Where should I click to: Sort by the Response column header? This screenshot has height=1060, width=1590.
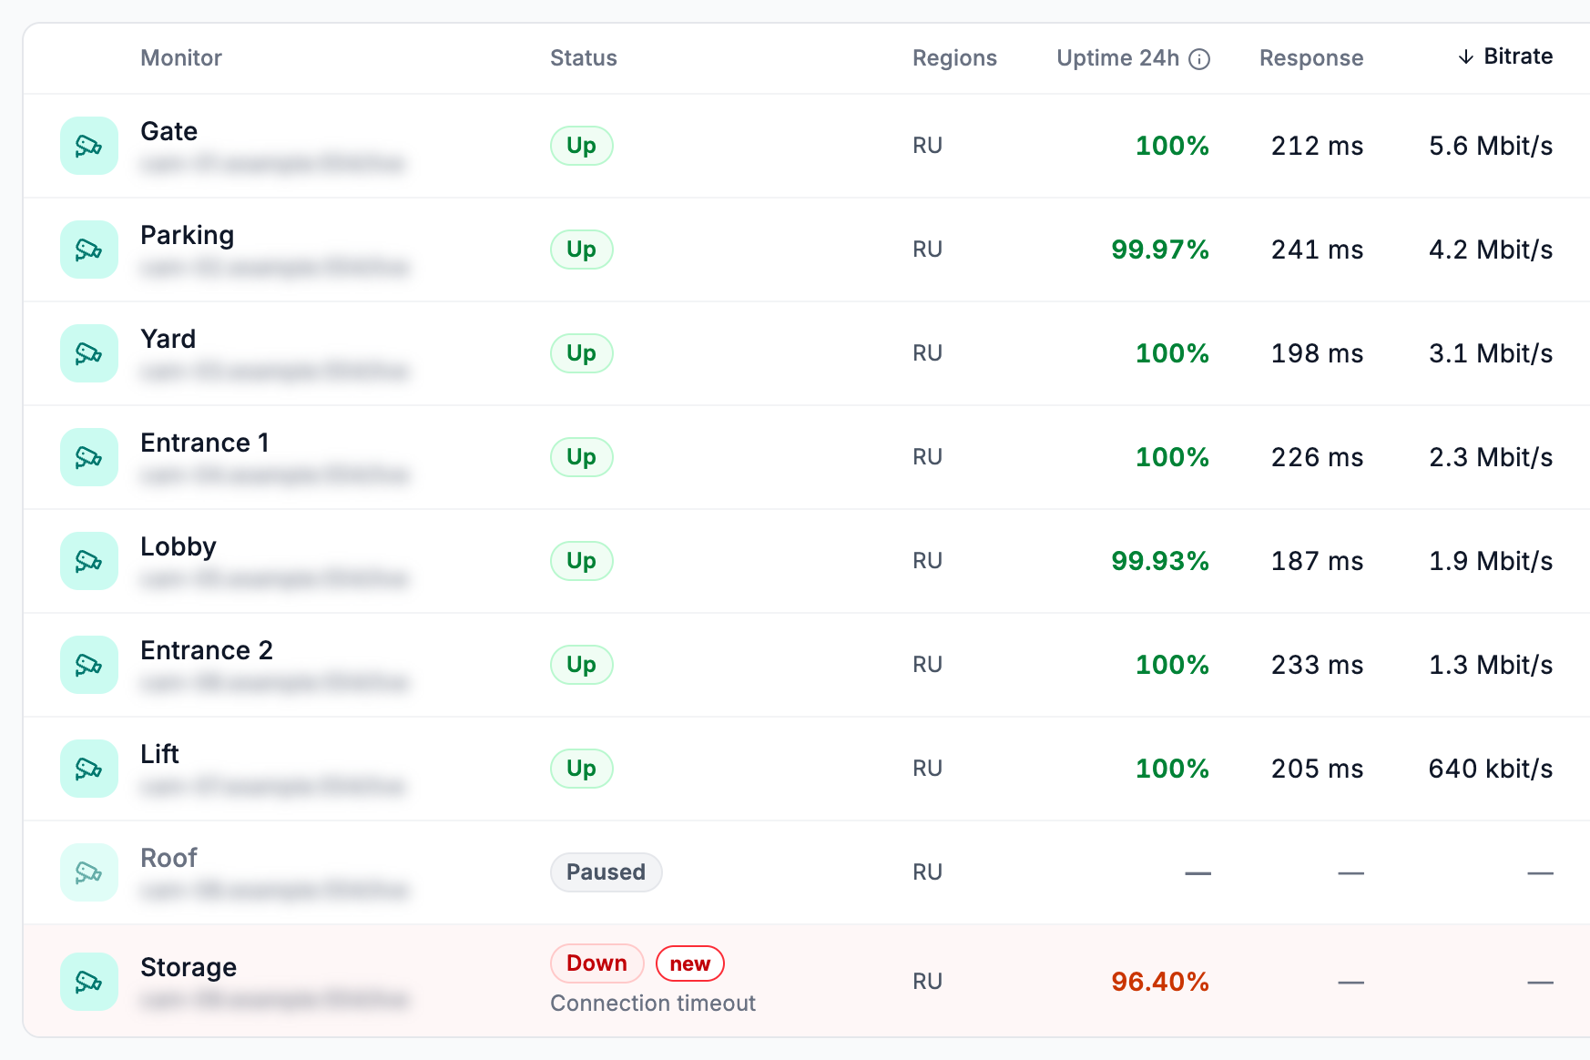[1311, 58]
